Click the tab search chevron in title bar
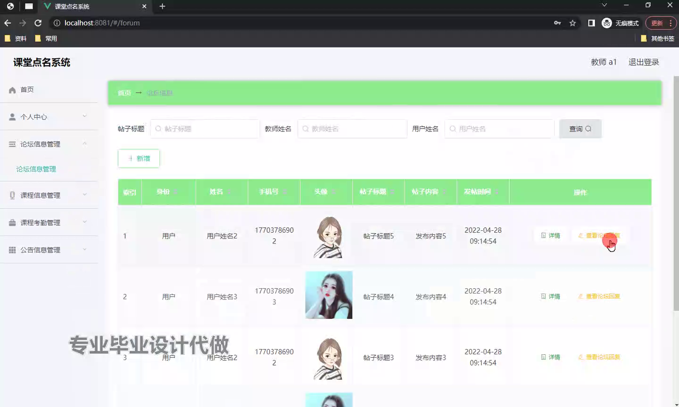679x407 pixels. 604,5
